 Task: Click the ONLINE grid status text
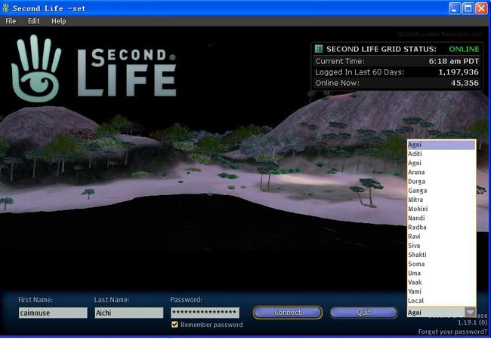click(x=464, y=49)
